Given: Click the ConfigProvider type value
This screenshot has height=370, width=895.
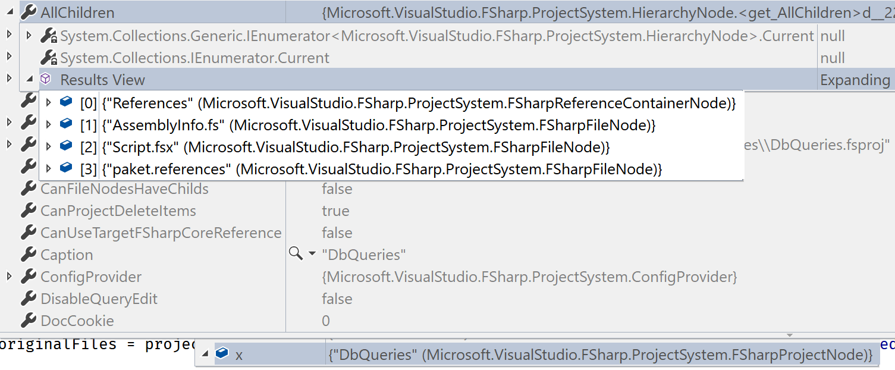Looking at the screenshot, I should (x=529, y=277).
